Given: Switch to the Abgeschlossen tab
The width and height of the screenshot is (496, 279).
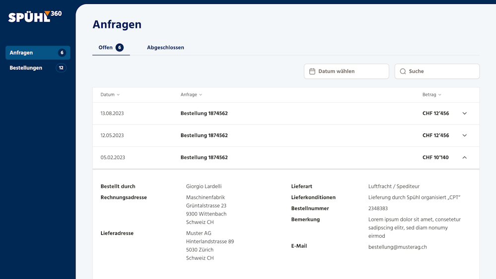Looking at the screenshot, I should tap(165, 48).
